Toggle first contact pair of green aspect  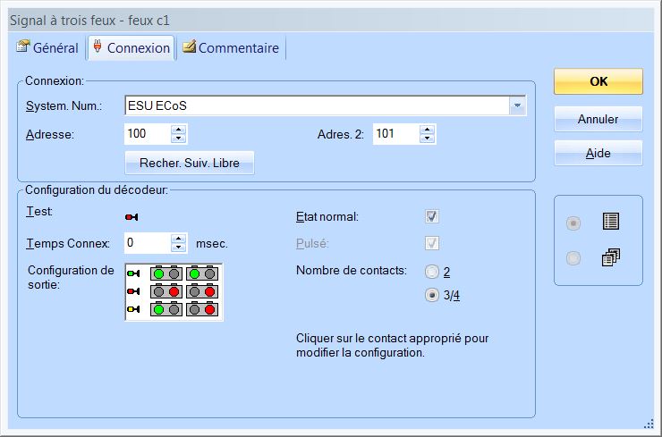pos(166,273)
